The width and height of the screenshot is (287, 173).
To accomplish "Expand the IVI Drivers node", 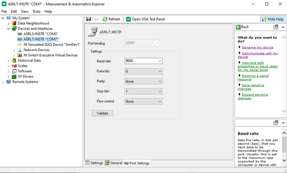I will 8,77.
